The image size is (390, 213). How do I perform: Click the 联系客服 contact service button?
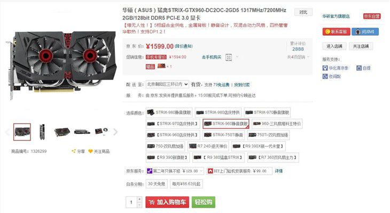(x=336, y=32)
